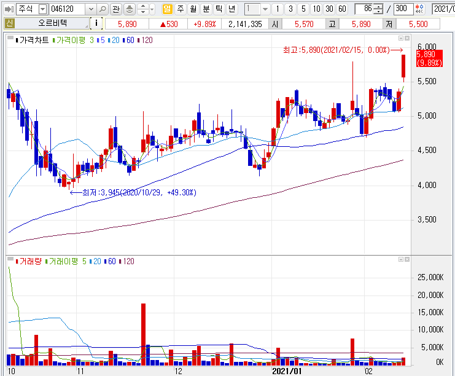Click the red 5,890 (9.89%) price tag
The width and height of the screenshot is (455, 376).
pos(429,58)
